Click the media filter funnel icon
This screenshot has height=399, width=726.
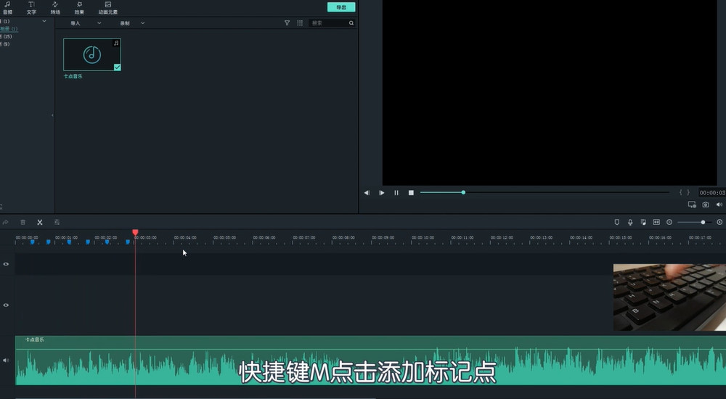click(x=287, y=22)
